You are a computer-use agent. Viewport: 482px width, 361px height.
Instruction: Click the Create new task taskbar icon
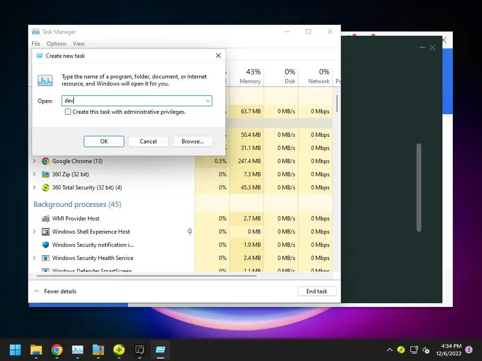coord(161,350)
